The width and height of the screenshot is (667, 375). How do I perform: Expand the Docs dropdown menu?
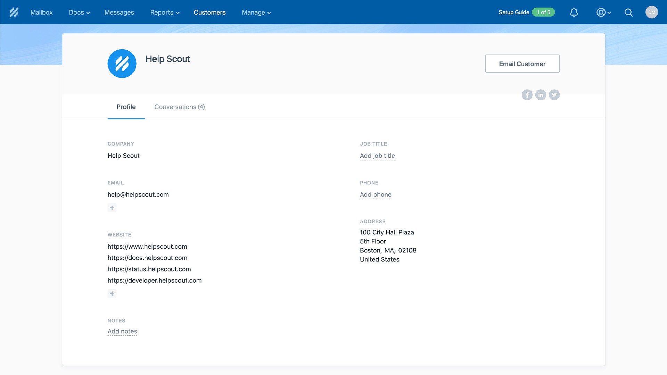click(79, 12)
